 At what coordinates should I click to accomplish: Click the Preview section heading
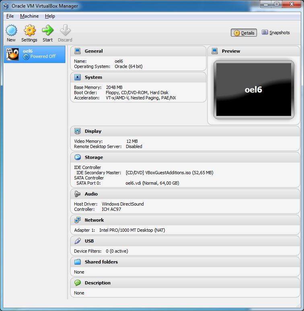click(231, 51)
